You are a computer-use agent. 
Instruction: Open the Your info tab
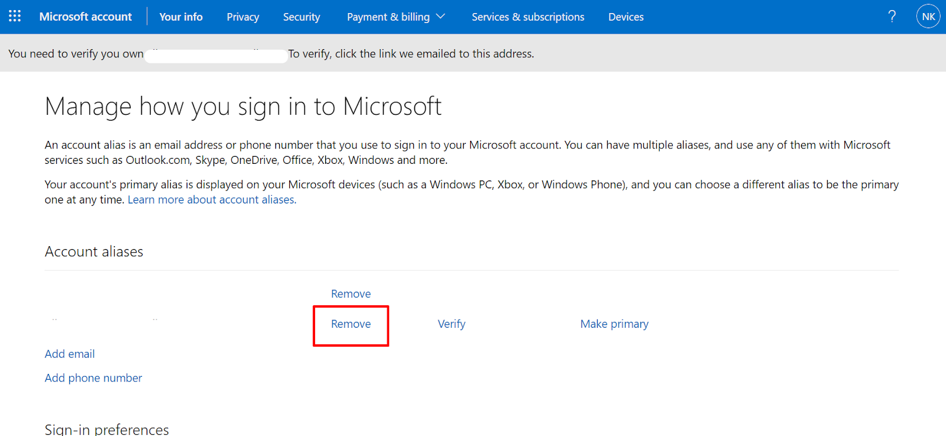(181, 17)
